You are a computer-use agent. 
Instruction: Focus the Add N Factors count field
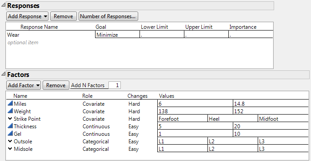point(115,85)
